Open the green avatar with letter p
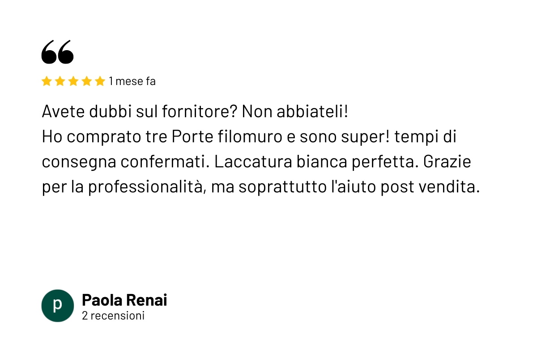 [x=57, y=306]
